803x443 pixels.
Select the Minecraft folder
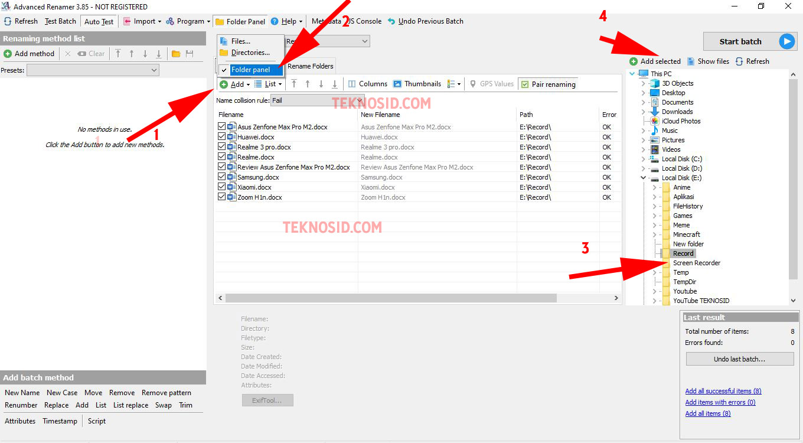click(686, 234)
